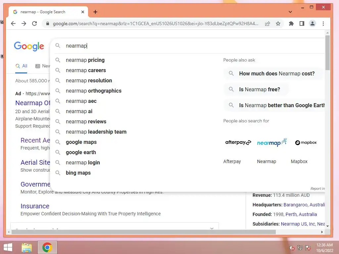Open the Windows Start button
This screenshot has width=339, height=254.
click(8, 247)
